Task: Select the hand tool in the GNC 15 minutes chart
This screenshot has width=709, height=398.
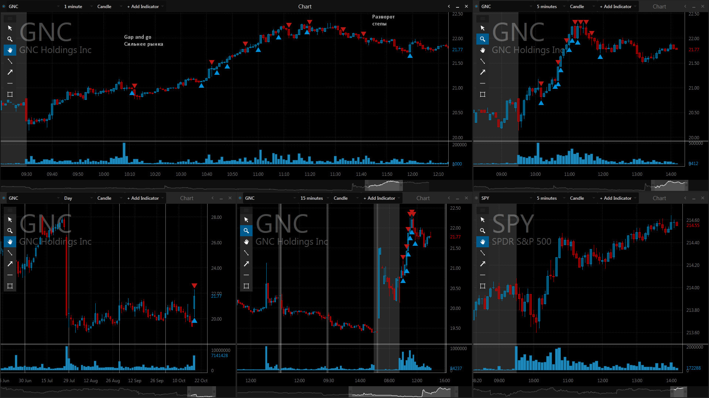Action: point(246,242)
